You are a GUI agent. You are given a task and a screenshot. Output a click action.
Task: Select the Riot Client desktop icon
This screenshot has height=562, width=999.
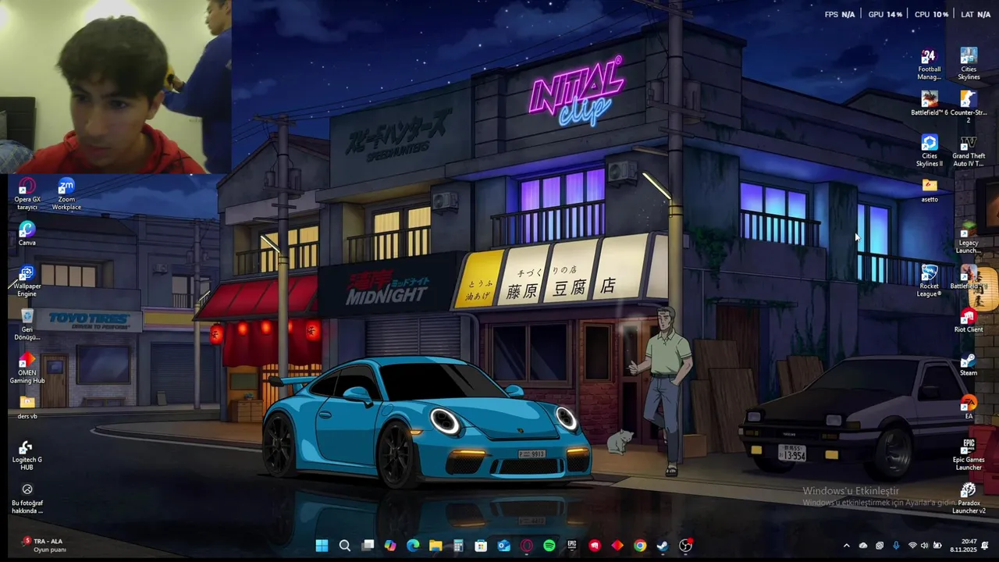pos(969,321)
